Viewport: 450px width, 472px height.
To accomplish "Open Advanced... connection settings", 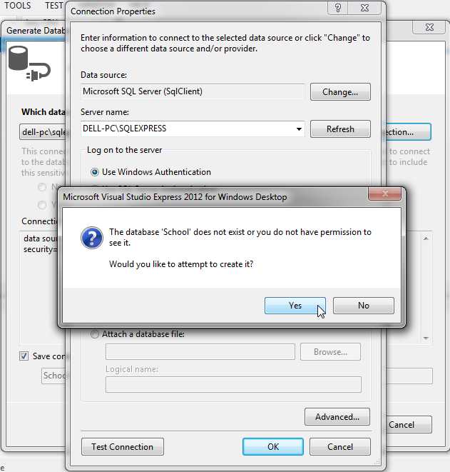I will click(337, 417).
